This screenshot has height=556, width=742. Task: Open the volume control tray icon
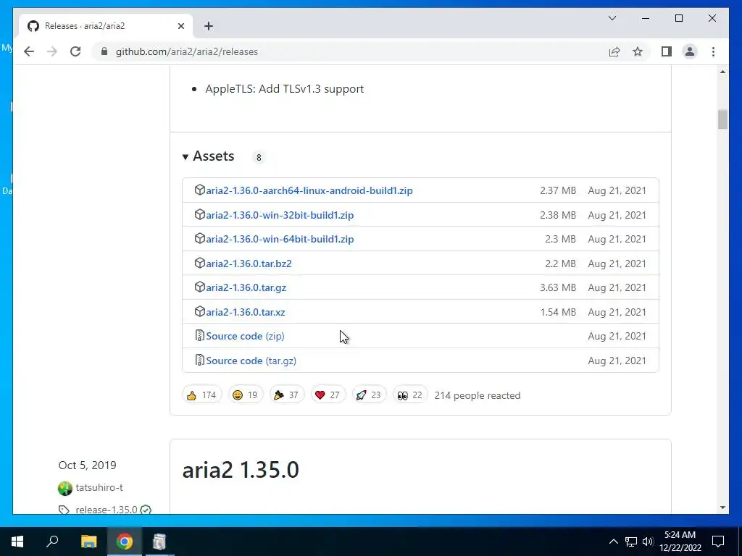click(648, 542)
